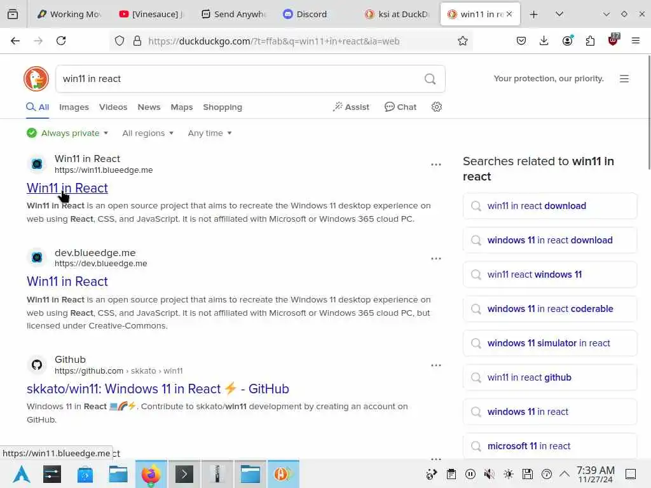
Task: Switch to the Discord tab
Action: [315, 14]
